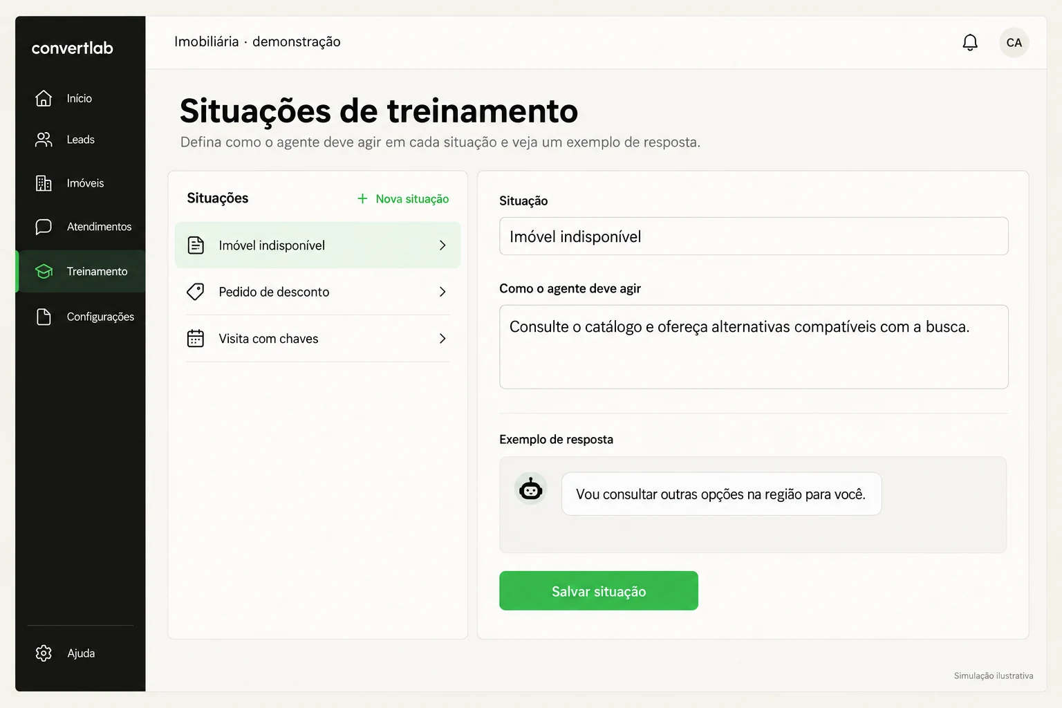Expand the Imóvel indisponível row chevron

442,245
